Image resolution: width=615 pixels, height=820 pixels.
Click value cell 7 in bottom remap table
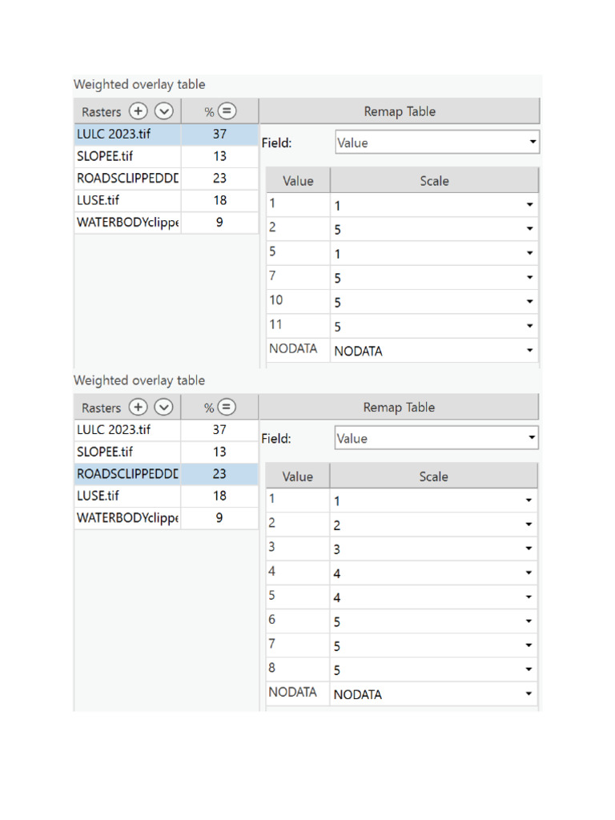click(x=298, y=644)
